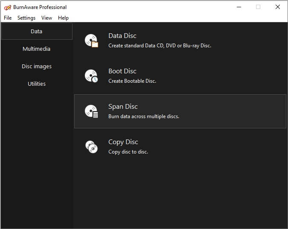Close the BurnAware Professional window

[278, 7]
